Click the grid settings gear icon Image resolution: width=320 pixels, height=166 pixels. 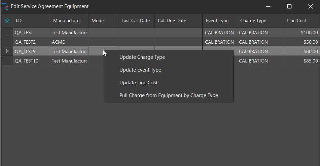pos(7,21)
